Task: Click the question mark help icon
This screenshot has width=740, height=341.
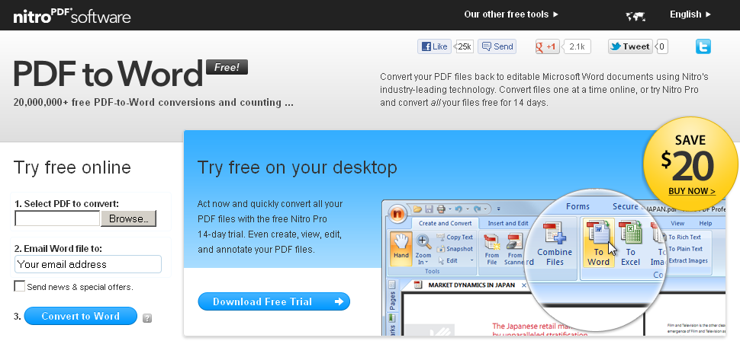Action: coord(146,318)
